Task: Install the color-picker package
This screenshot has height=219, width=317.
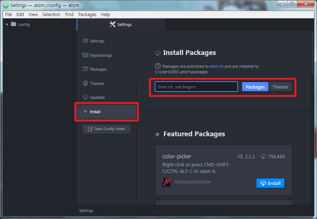Action: pyautogui.click(x=270, y=183)
